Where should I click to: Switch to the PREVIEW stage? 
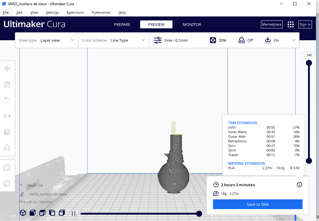click(156, 24)
